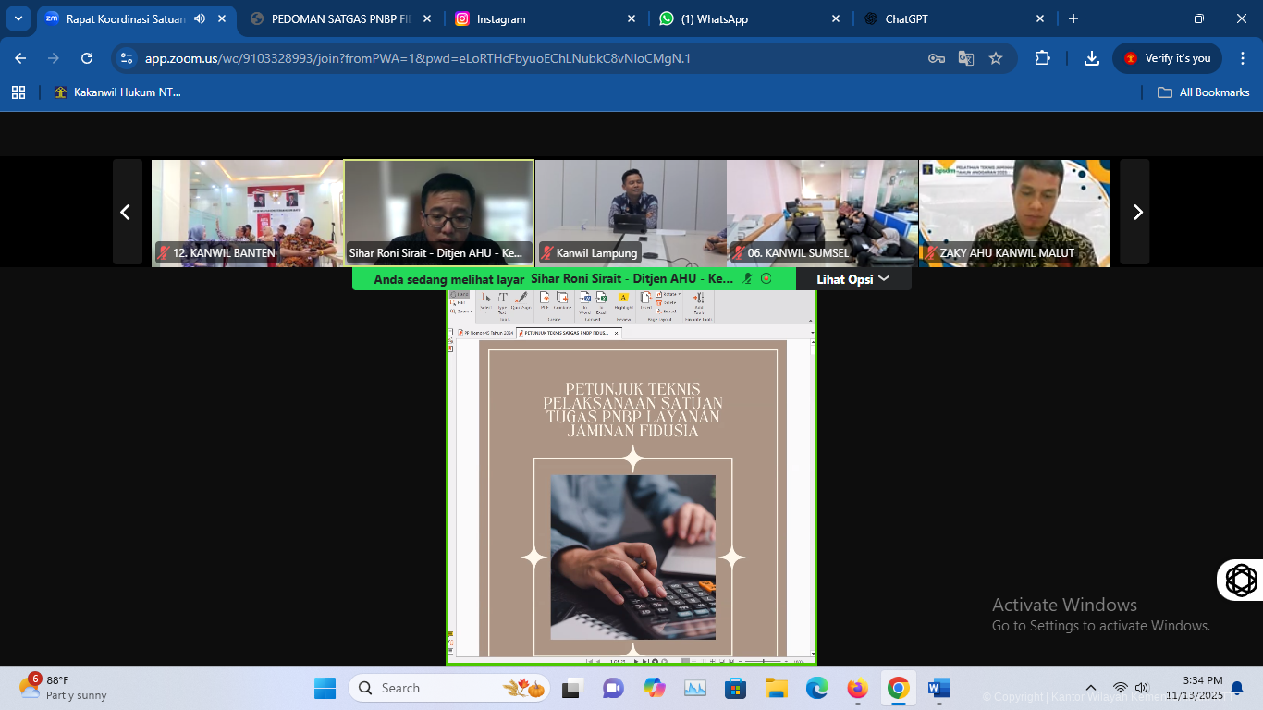
Task: Open the Chrome Extensions puzzle icon
Action: (x=1042, y=58)
